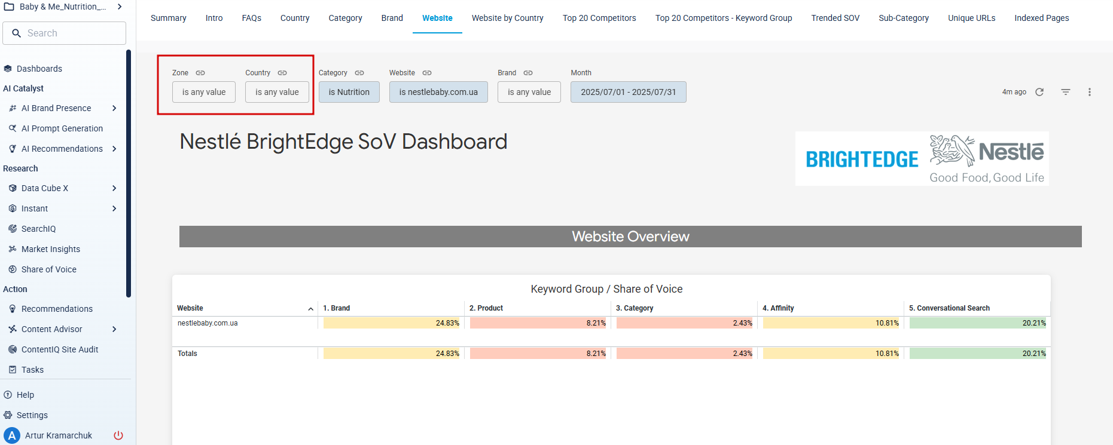Open the filter toggle icon
The width and height of the screenshot is (1113, 445).
(1066, 92)
